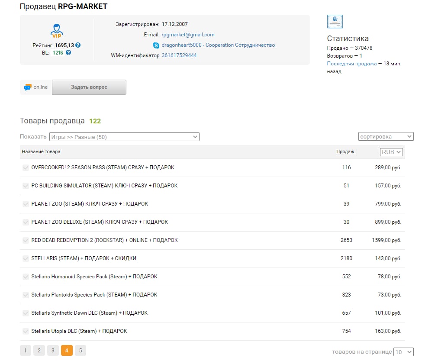Click the Skype icon beside dragonheart5000

(x=156, y=45)
